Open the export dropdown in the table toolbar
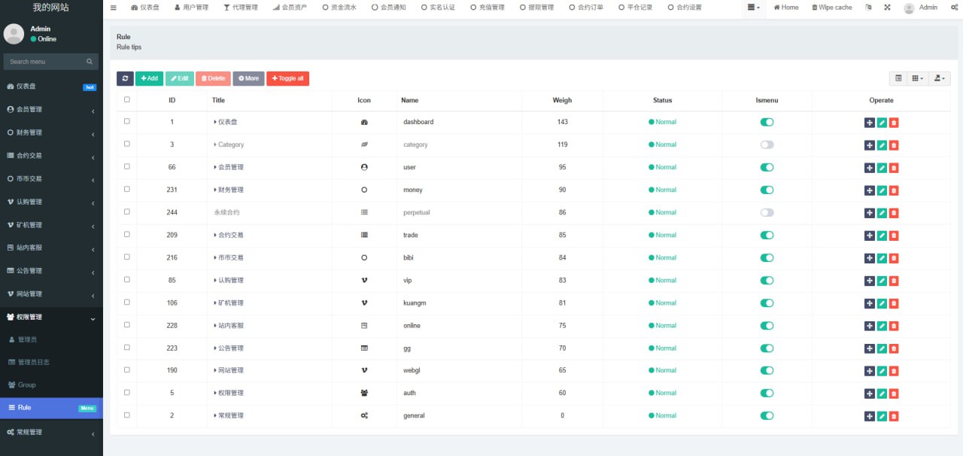 click(x=940, y=78)
